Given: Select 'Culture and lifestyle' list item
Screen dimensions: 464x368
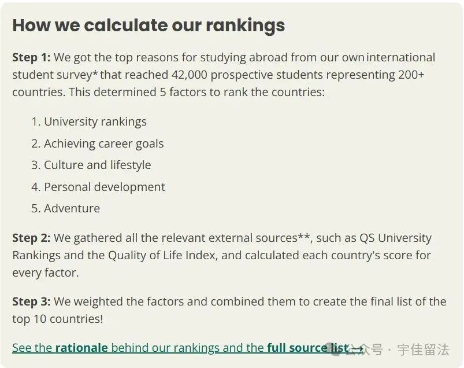Looking at the screenshot, I should click(x=97, y=165).
